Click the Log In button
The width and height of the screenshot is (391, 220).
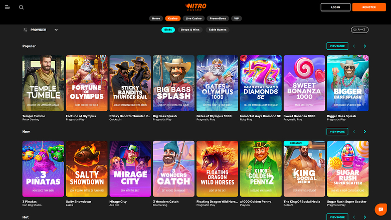coord(335,7)
